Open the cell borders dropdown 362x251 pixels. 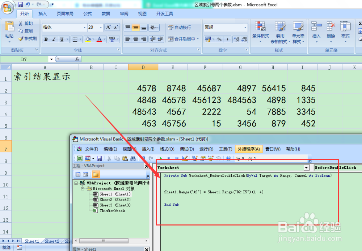80,39
